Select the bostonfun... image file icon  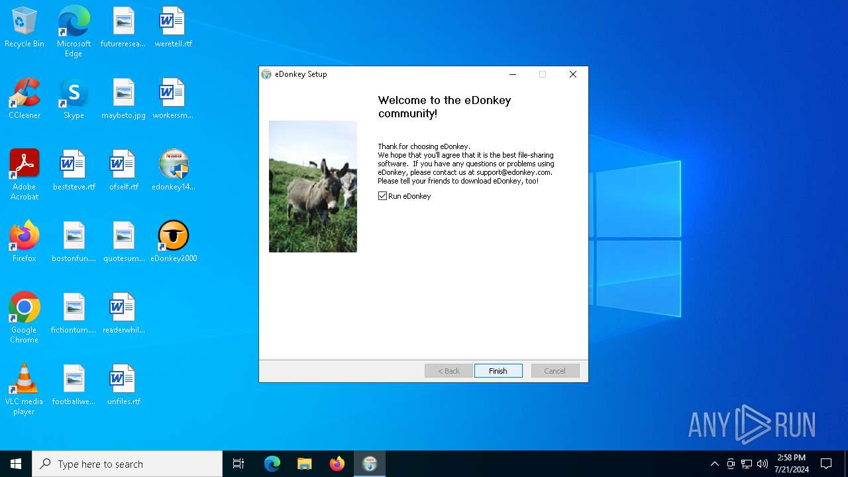click(x=74, y=242)
